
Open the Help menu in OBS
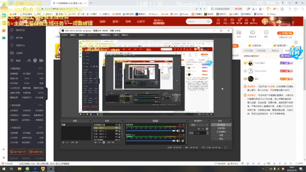click(x=125, y=35)
